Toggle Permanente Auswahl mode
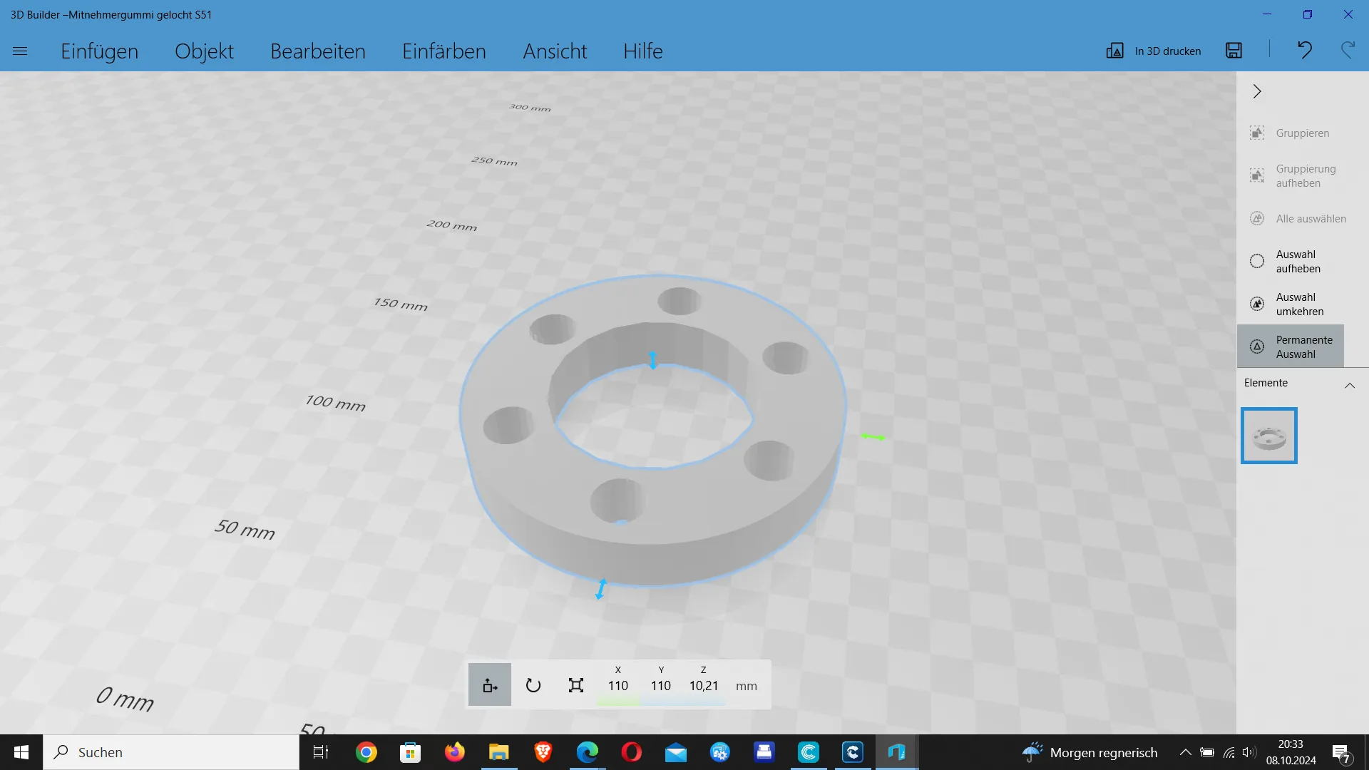 pyautogui.click(x=1291, y=346)
